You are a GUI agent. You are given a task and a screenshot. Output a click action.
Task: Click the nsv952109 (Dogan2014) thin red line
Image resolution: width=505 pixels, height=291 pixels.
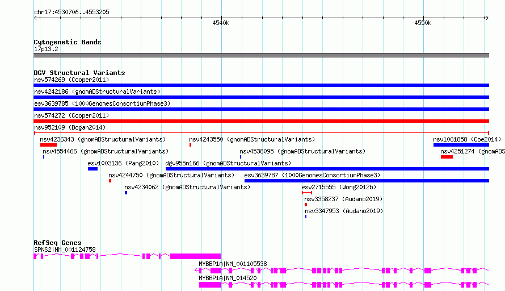(261, 133)
